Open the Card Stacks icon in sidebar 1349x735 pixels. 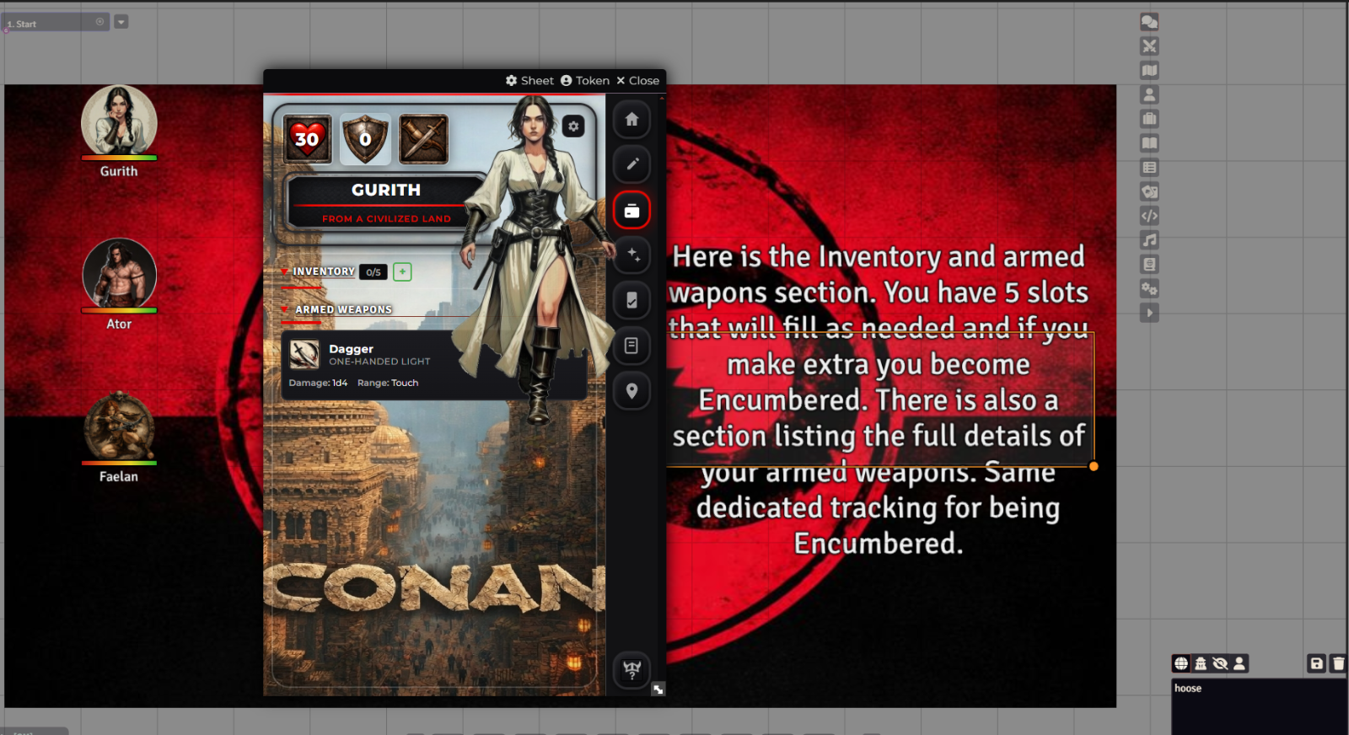(1149, 192)
